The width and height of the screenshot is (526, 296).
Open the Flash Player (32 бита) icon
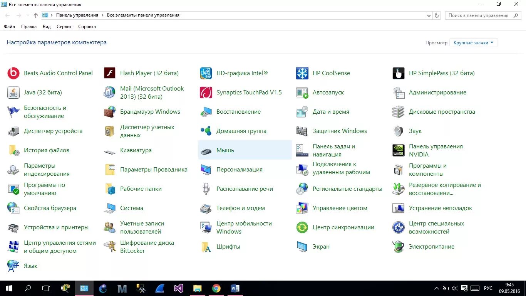[x=110, y=73]
